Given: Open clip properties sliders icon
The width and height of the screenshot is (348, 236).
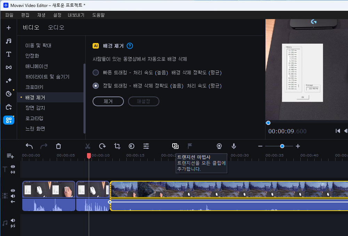Looking at the screenshot, I should [x=146, y=146].
